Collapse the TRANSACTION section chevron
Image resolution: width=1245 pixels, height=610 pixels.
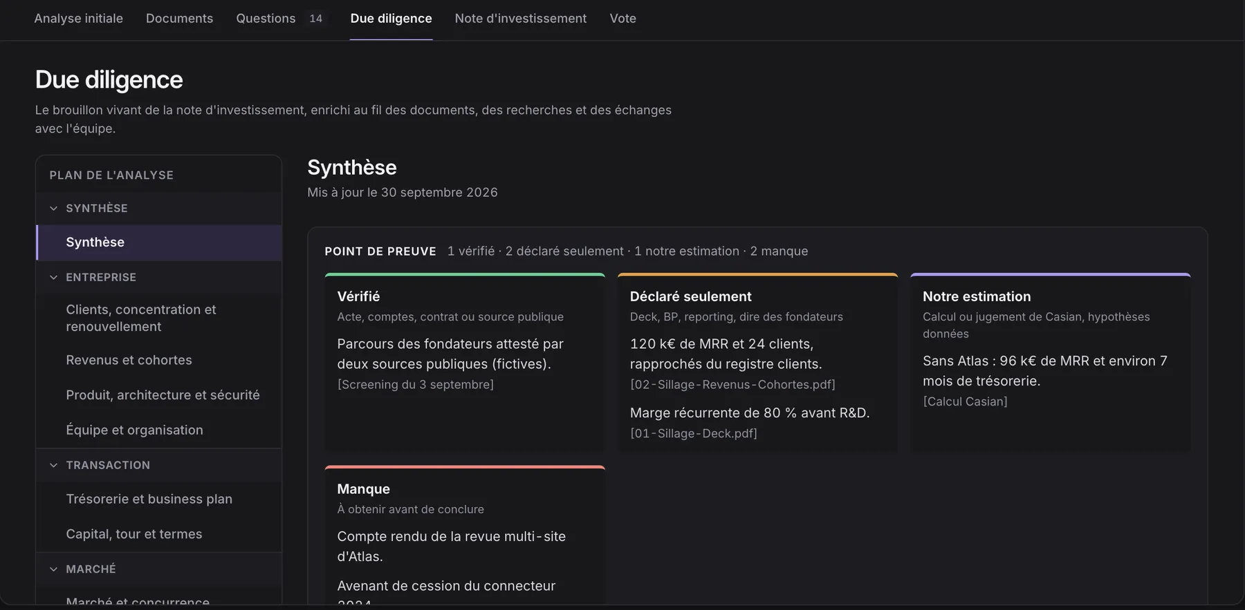click(x=53, y=465)
